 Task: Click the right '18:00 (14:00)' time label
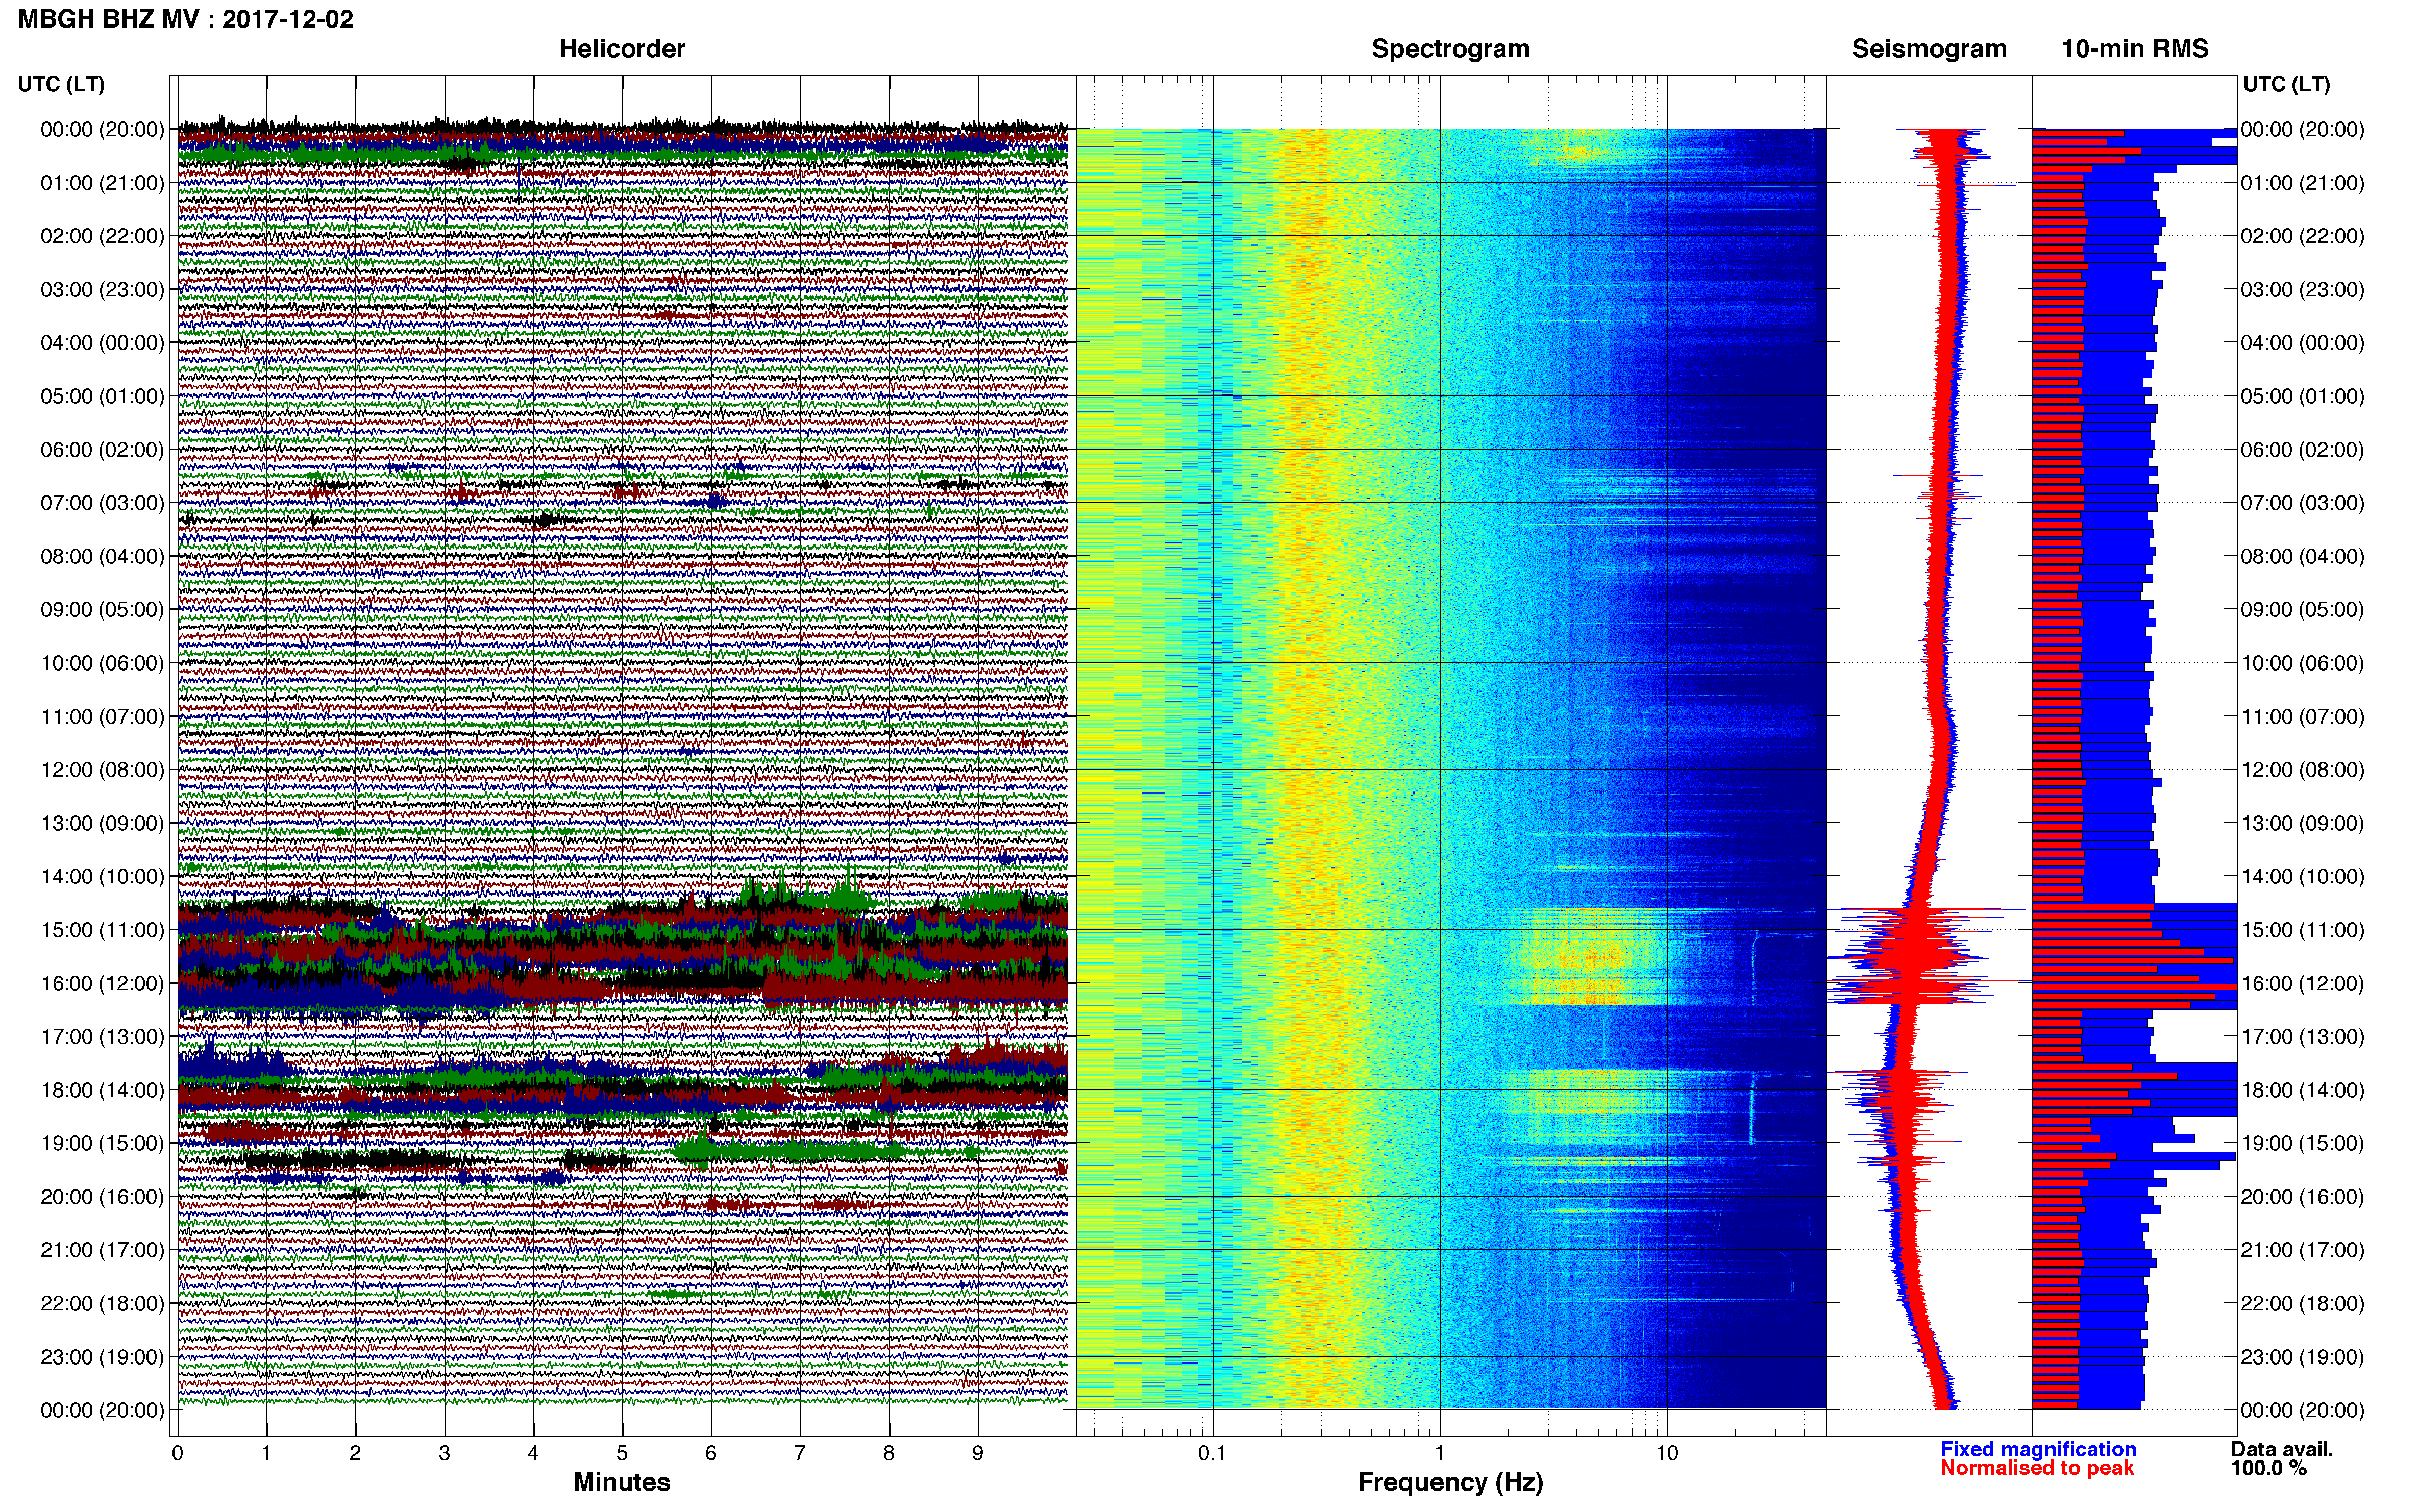point(2302,1090)
